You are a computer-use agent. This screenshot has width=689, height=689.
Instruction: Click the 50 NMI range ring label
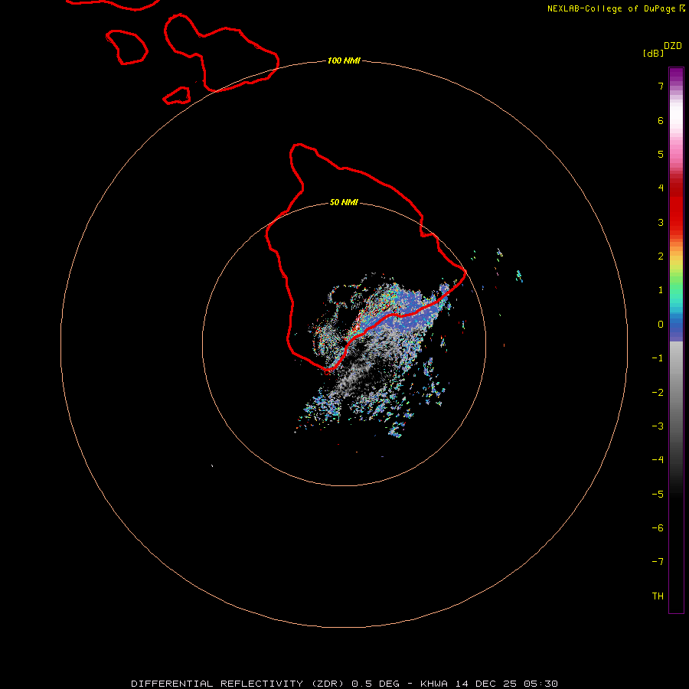pos(344,202)
